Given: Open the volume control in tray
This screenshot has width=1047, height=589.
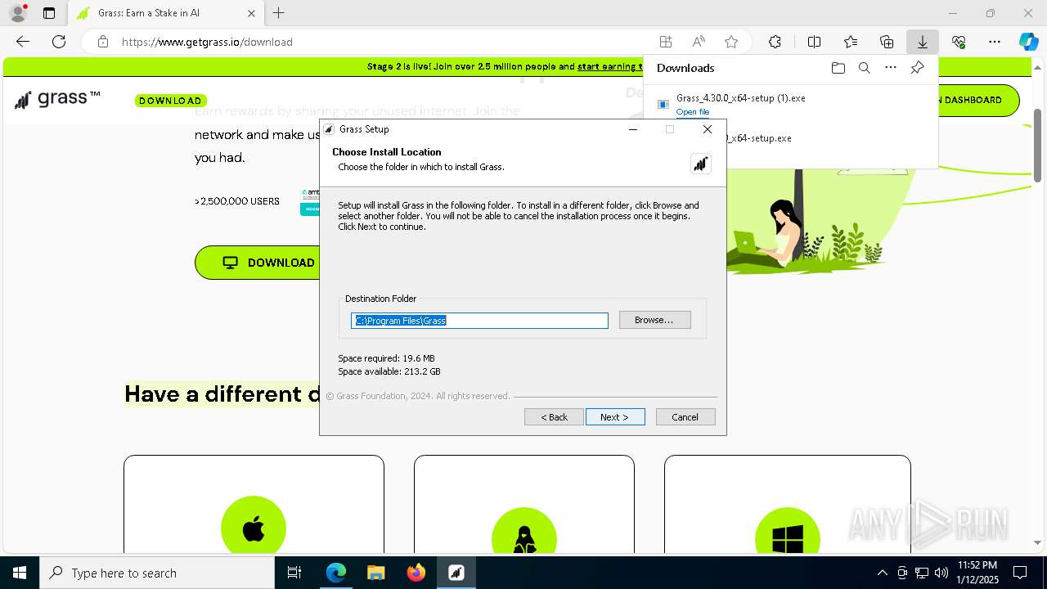Looking at the screenshot, I should 941,573.
